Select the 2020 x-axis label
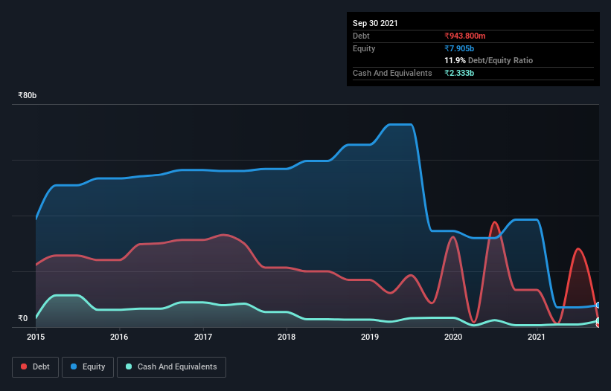611x391 pixels. point(453,337)
